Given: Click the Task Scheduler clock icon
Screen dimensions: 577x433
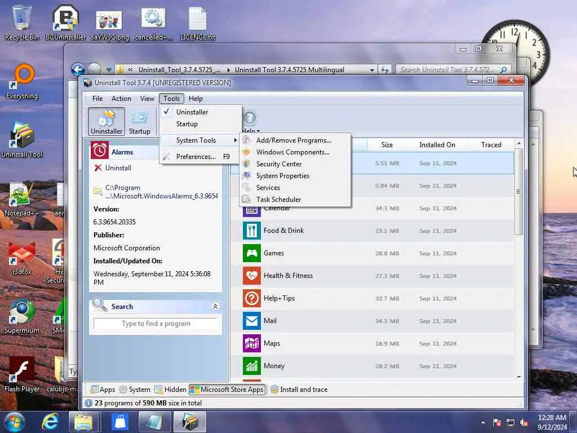Looking at the screenshot, I should 247,199.
